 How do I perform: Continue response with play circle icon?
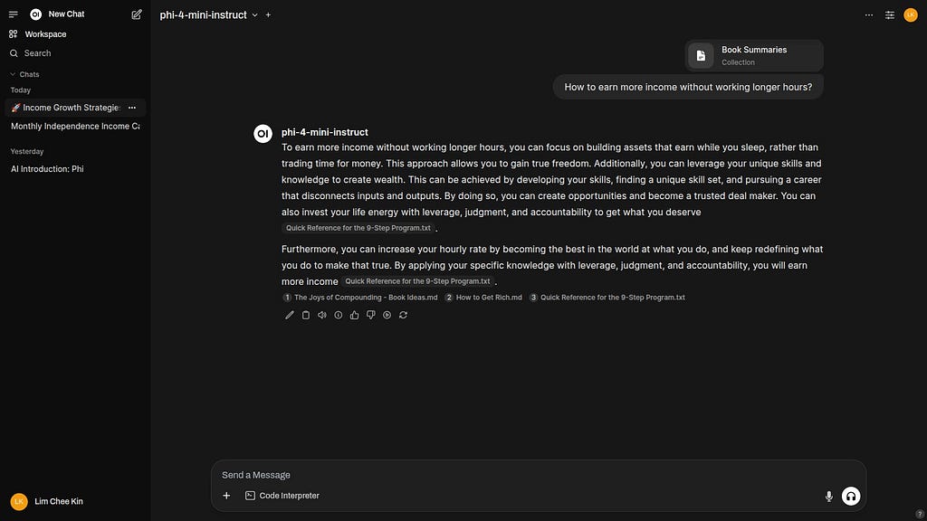[387, 316]
